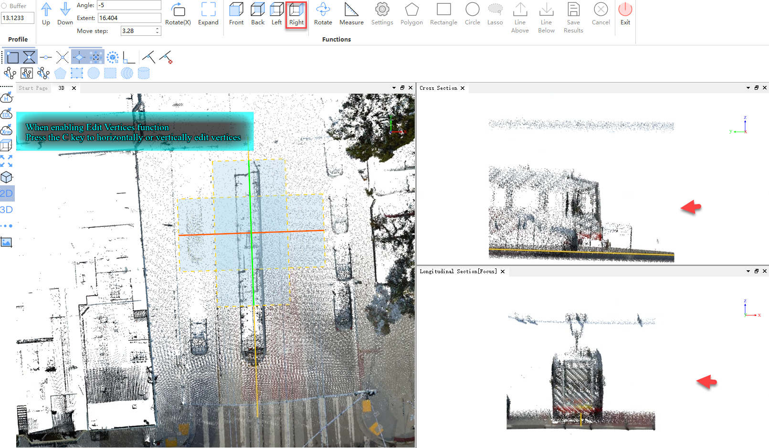769x448 pixels.
Task: Choose the rectangle-with-handles shape icon
Action: [77, 73]
